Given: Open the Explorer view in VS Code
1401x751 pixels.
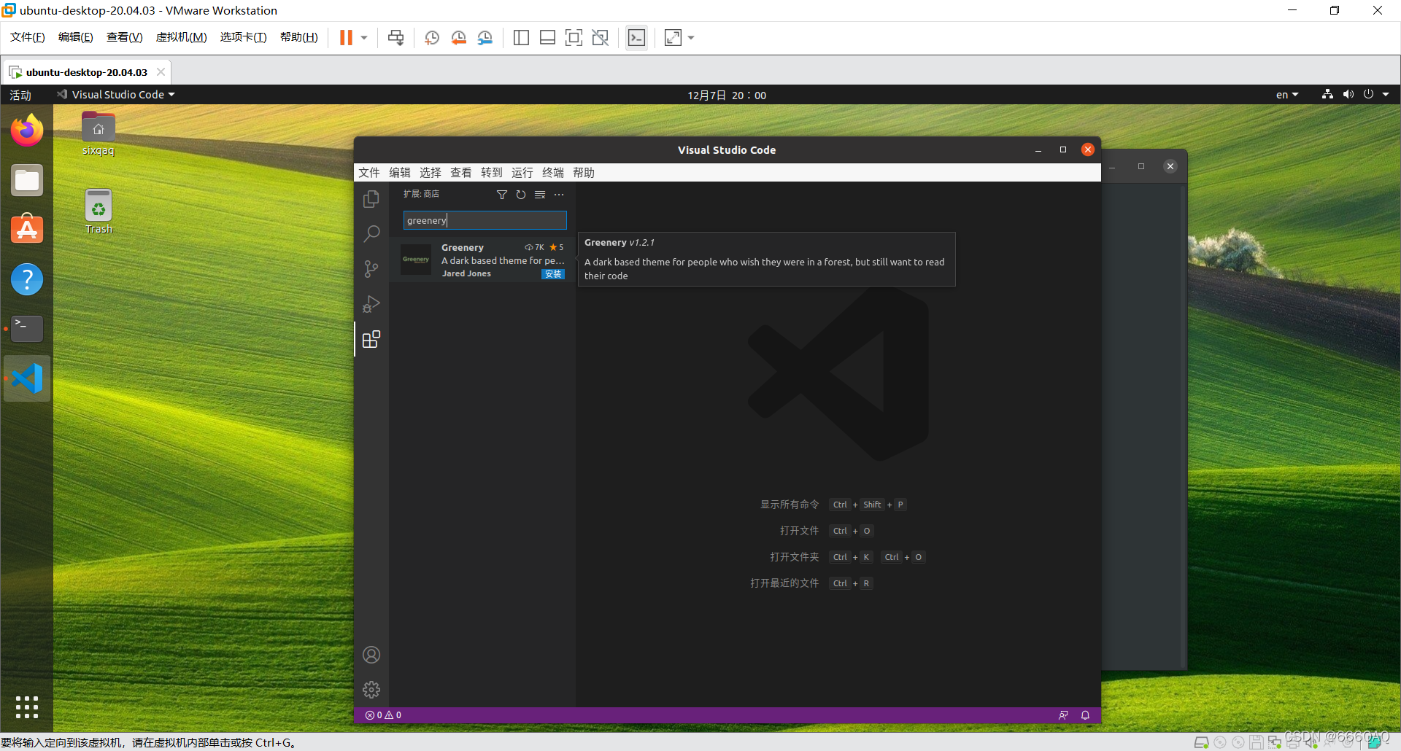Looking at the screenshot, I should click(x=371, y=199).
